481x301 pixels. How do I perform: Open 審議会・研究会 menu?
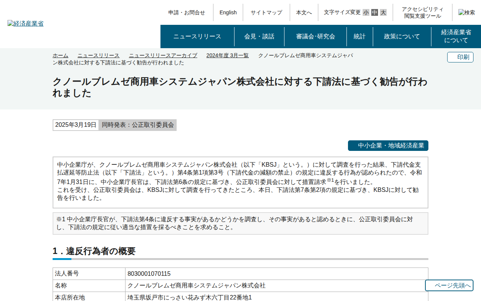pos(316,36)
